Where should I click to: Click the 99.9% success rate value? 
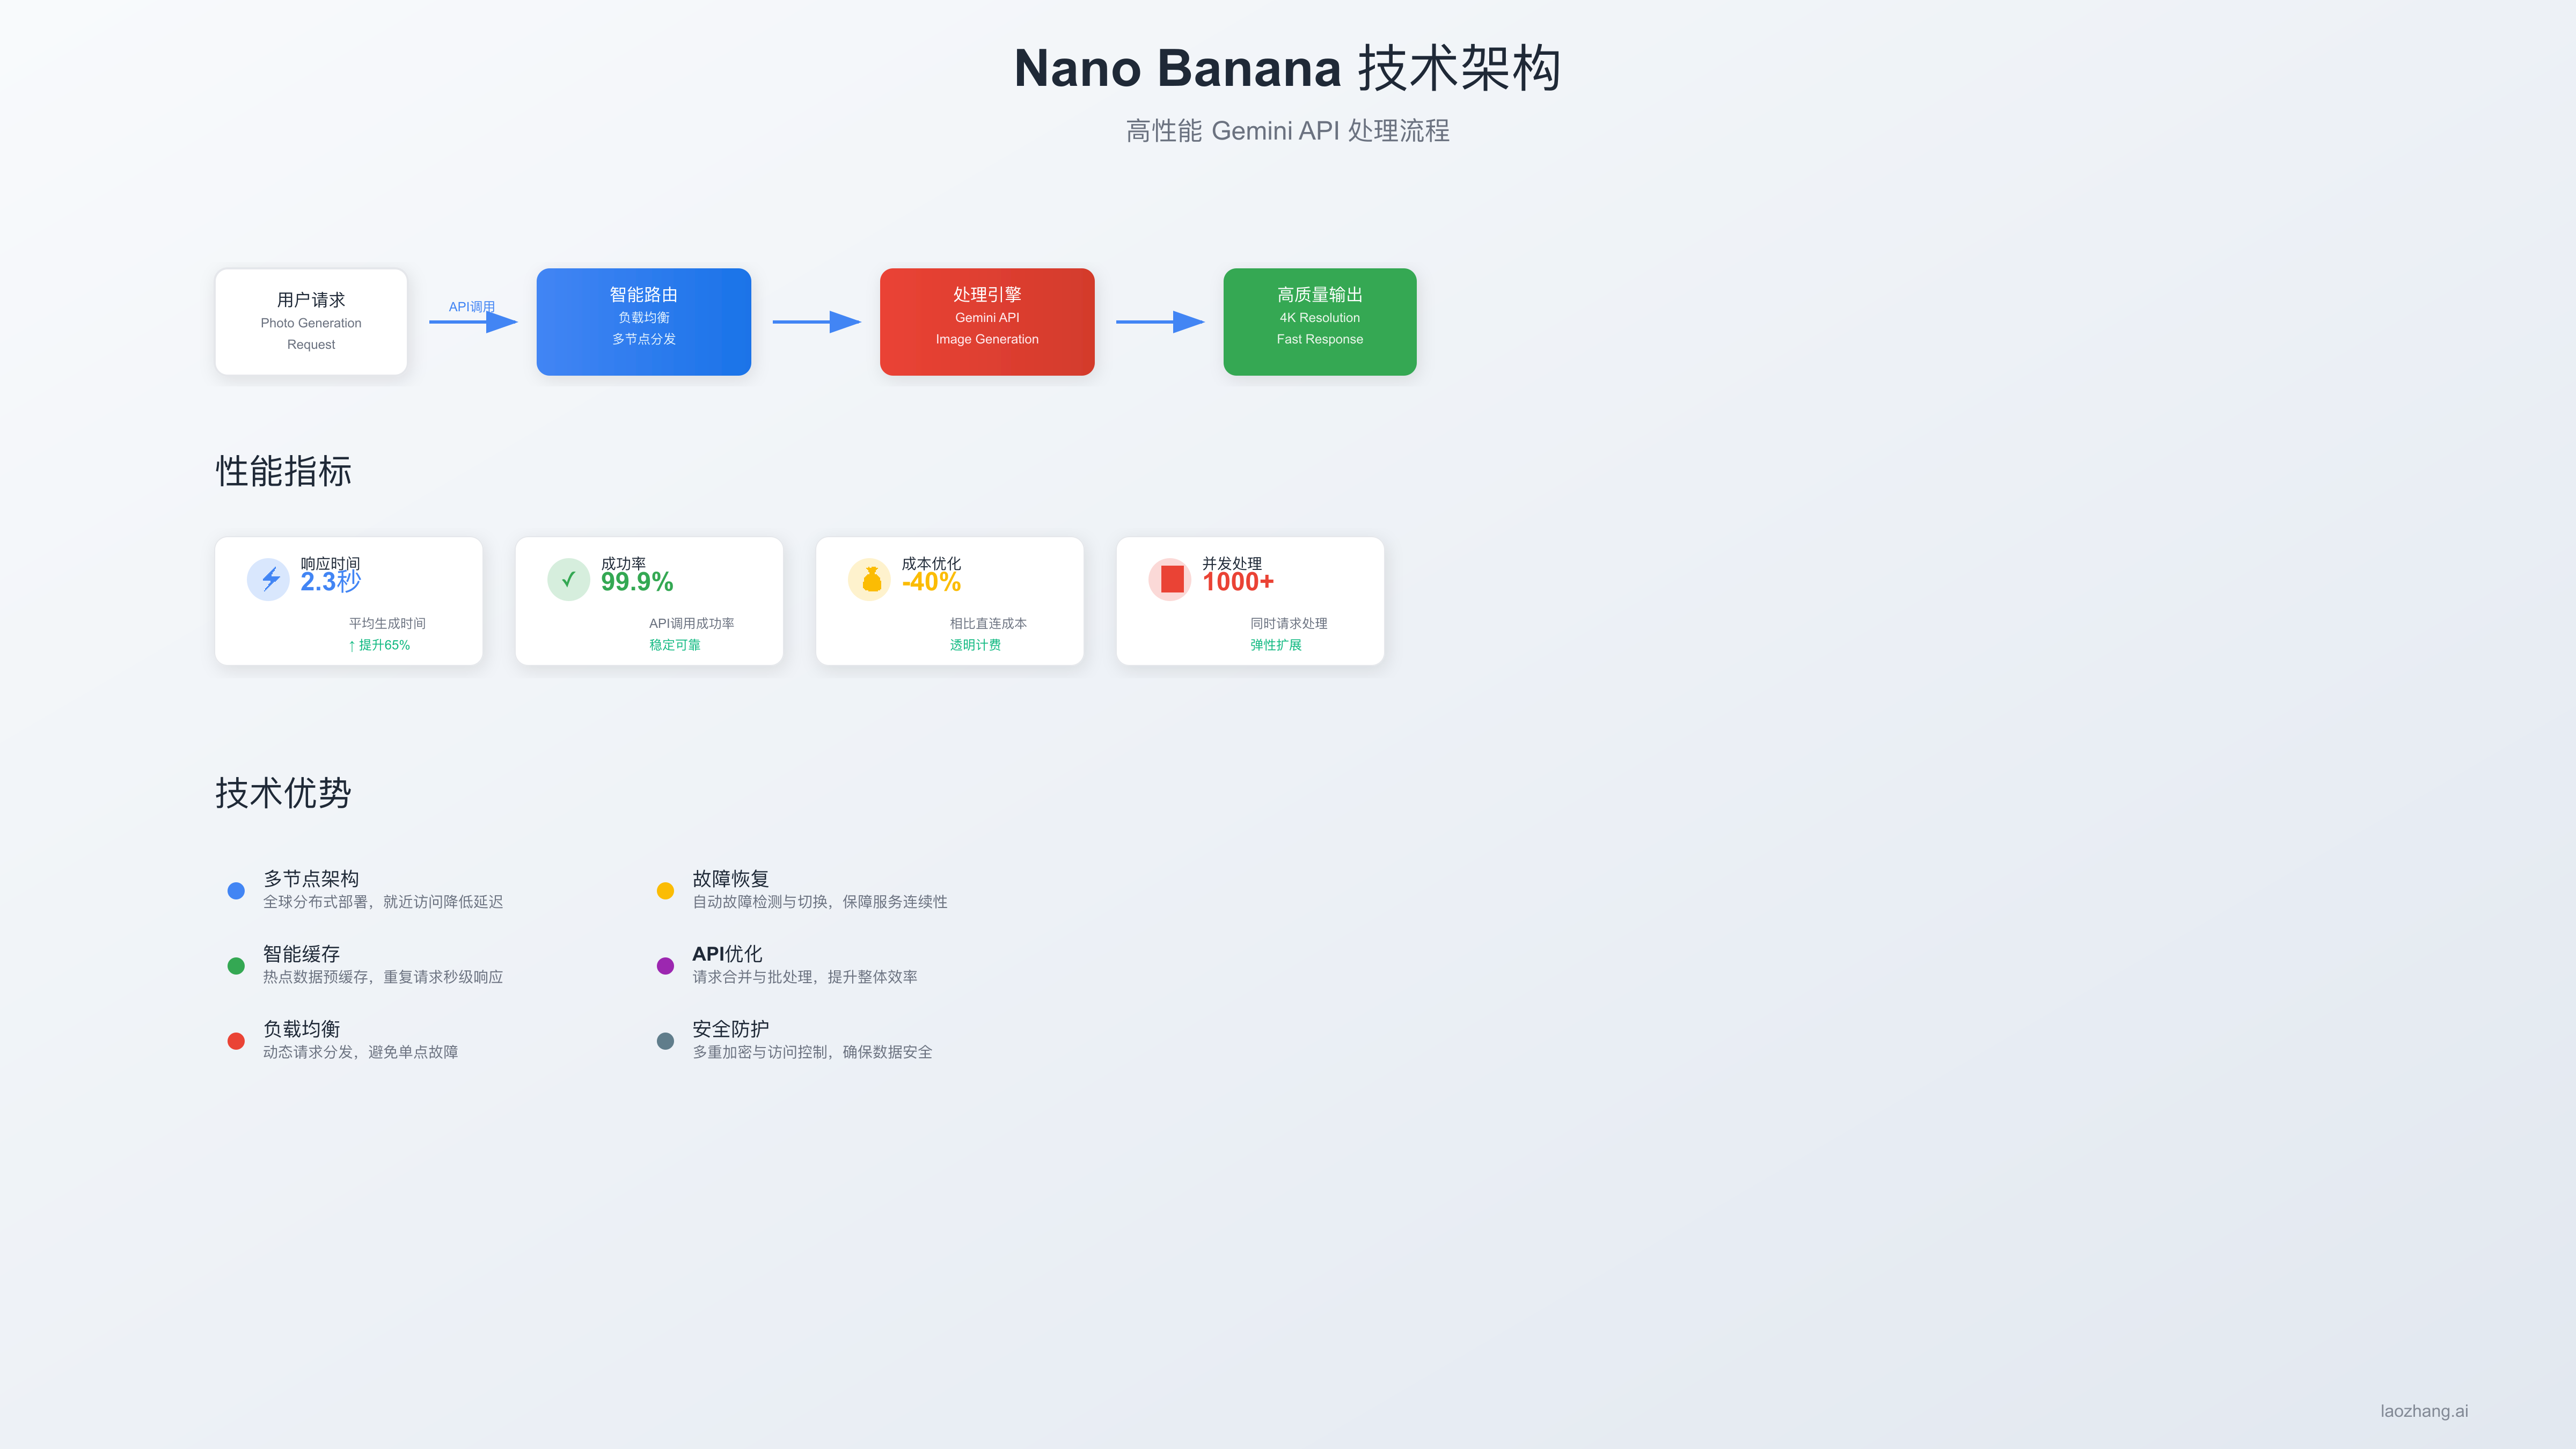[637, 582]
